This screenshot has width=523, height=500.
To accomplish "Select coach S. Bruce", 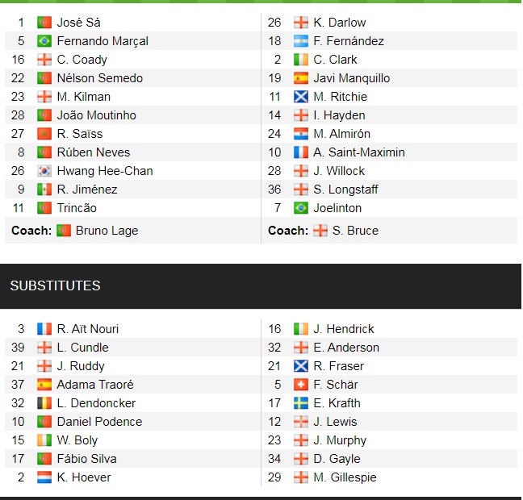I will (x=355, y=231).
